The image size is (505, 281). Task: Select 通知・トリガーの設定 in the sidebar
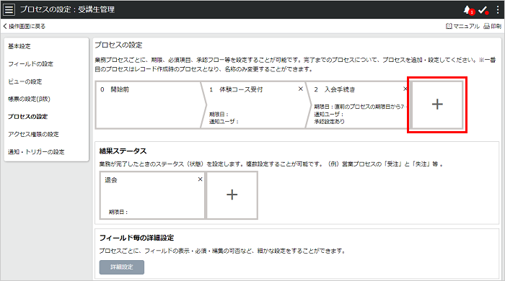click(36, 152)
